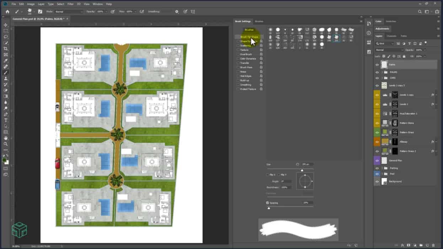Delete layer using trash icon
Viewport: 443px width, 249px height.
click(x=433, y=245)
